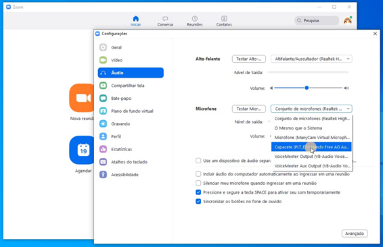Open the Conversa chat bubble icon

[x=165, y=18]
